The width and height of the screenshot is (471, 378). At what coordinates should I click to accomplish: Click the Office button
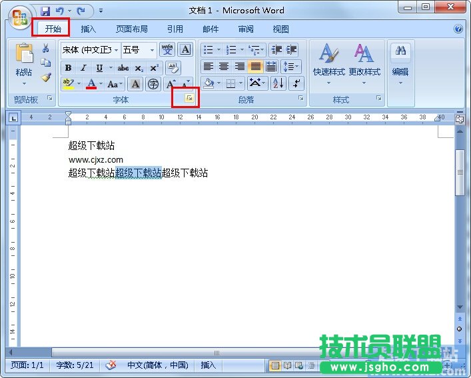pyautogui.click(x=19, y=17)
